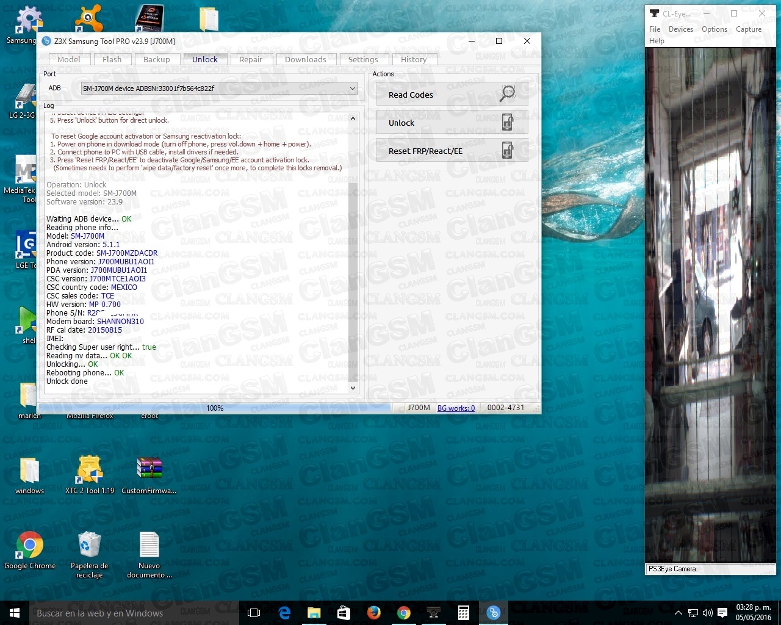Viewport: 781px width, 625px height.
Task: Switch to the Flash tab
Action: point(112,59)
